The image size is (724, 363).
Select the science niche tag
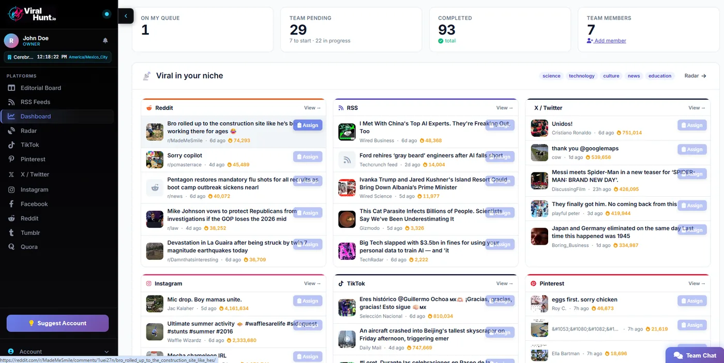551,76
